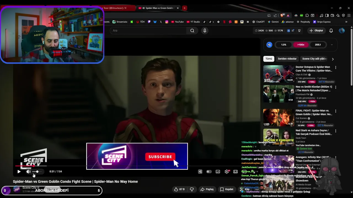
Task: Click the 1.3% vidIQ stat pill
Action: (284, 45)
